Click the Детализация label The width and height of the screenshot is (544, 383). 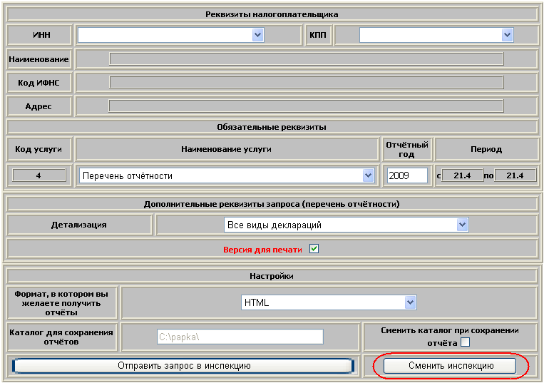click(x=79, y=225)
